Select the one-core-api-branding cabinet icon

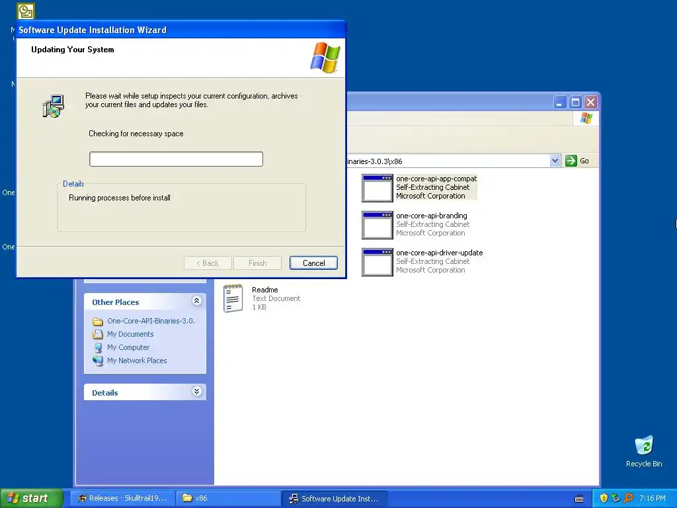378,225
